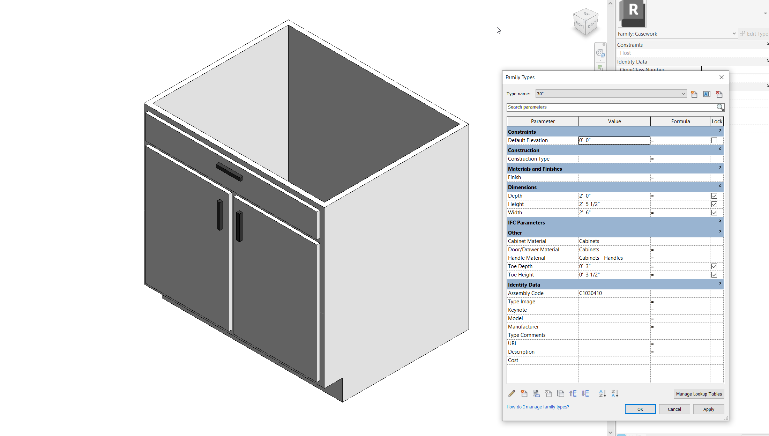Expand the Family: Casework selector
The width and height of the screenshot is (769, 436).
click(x=733, y=34)
